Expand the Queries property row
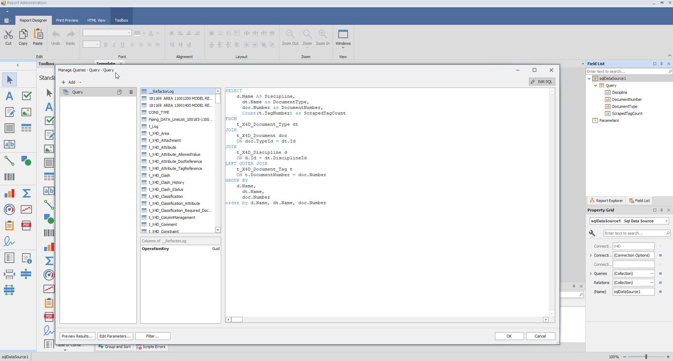 point(591,274)
